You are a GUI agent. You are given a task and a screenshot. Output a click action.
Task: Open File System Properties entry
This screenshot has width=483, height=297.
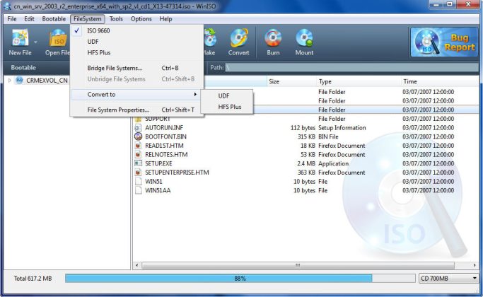[118, 110]
